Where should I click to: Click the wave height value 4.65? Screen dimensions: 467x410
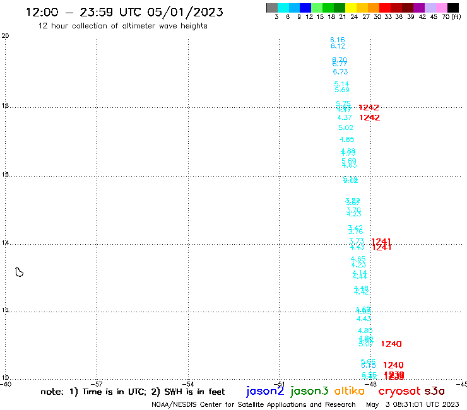tap(358, 259)
